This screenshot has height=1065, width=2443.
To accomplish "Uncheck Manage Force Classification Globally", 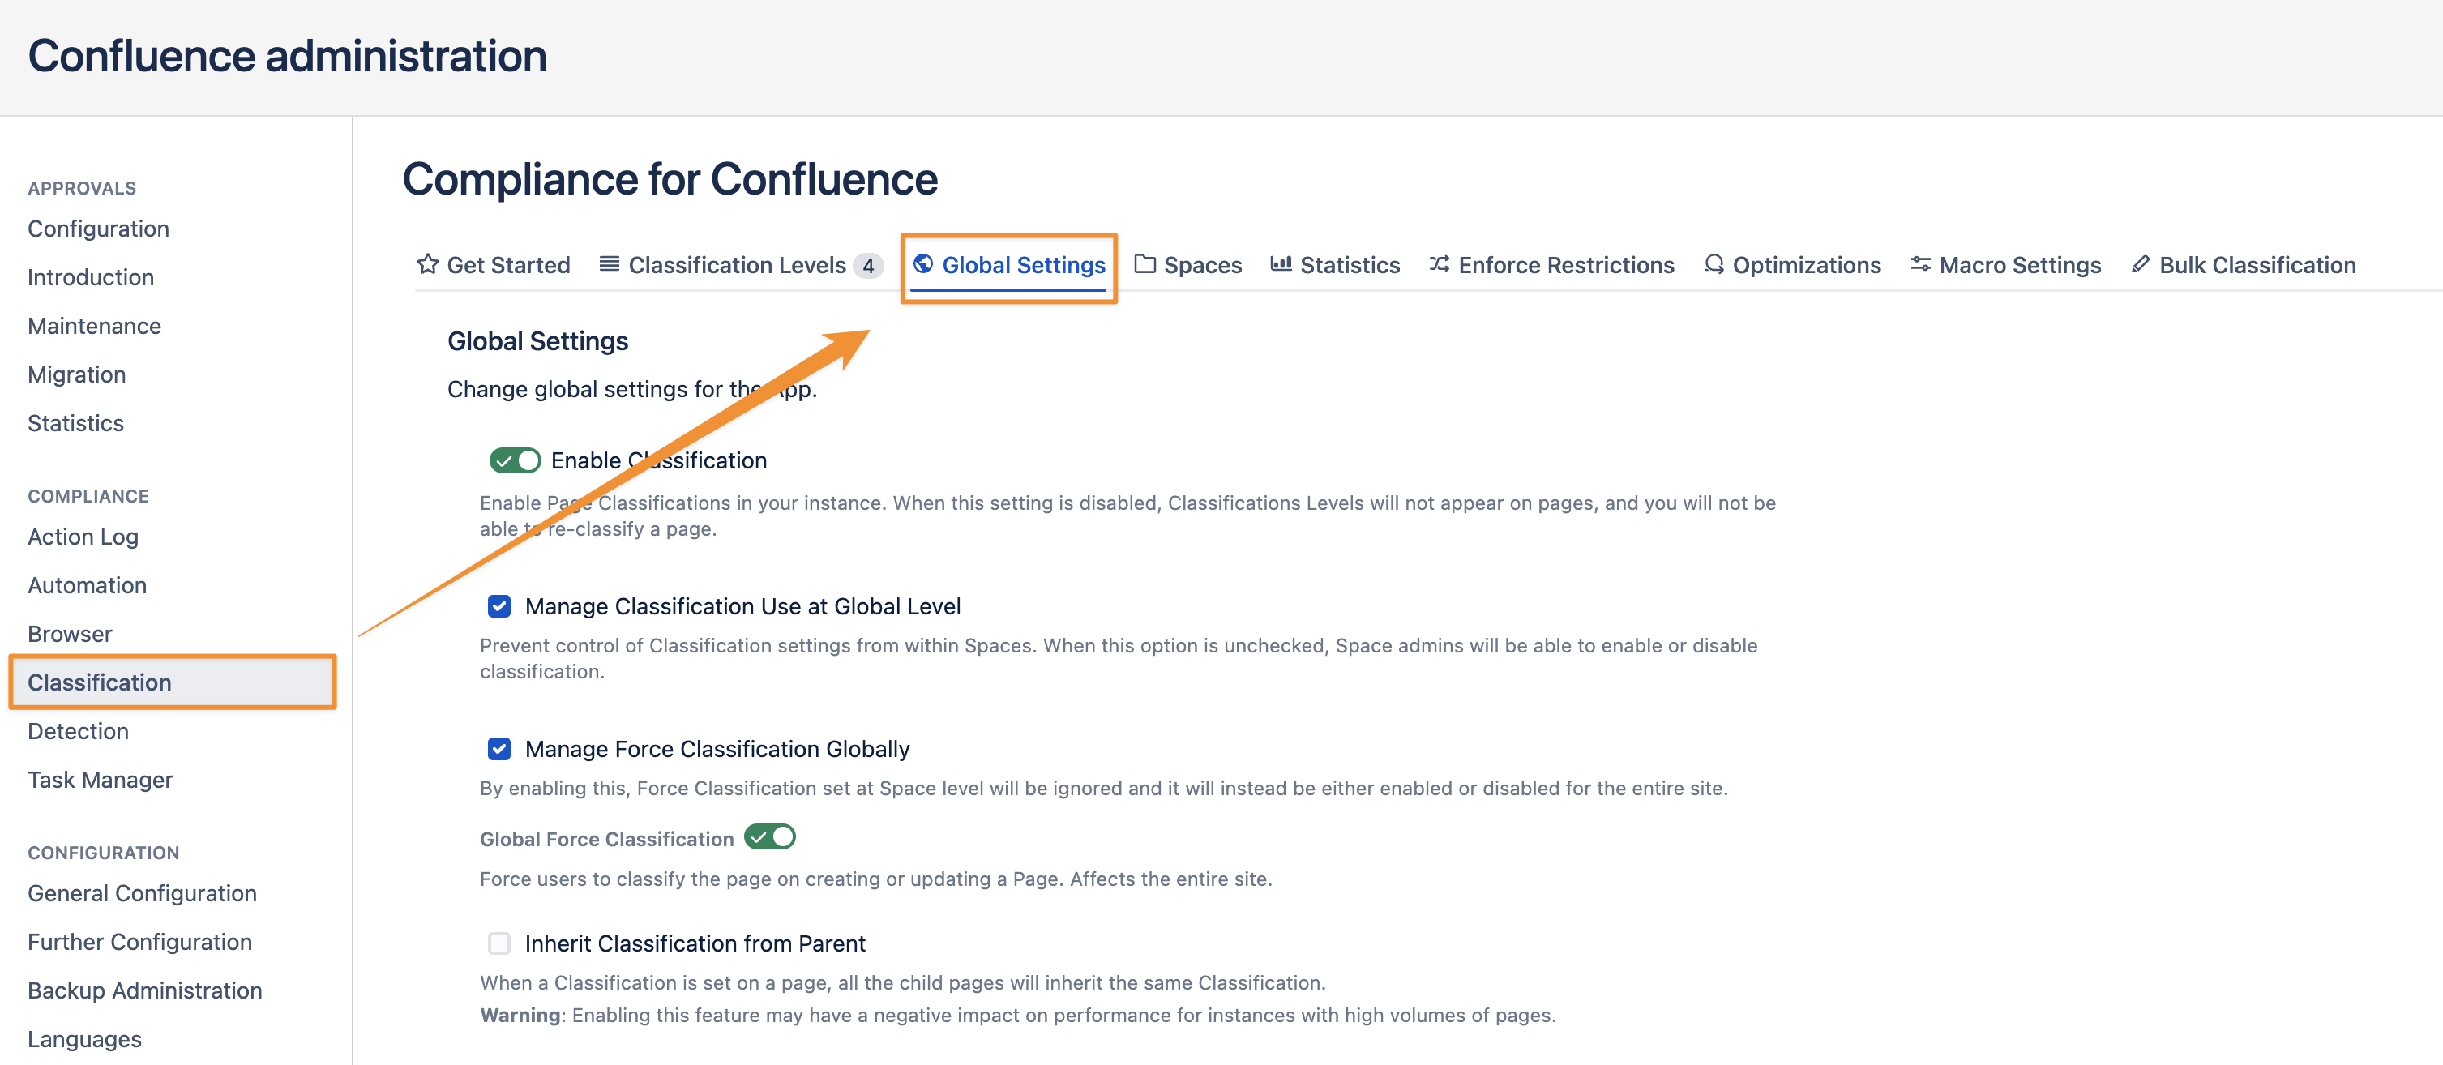I will [498, 749].
